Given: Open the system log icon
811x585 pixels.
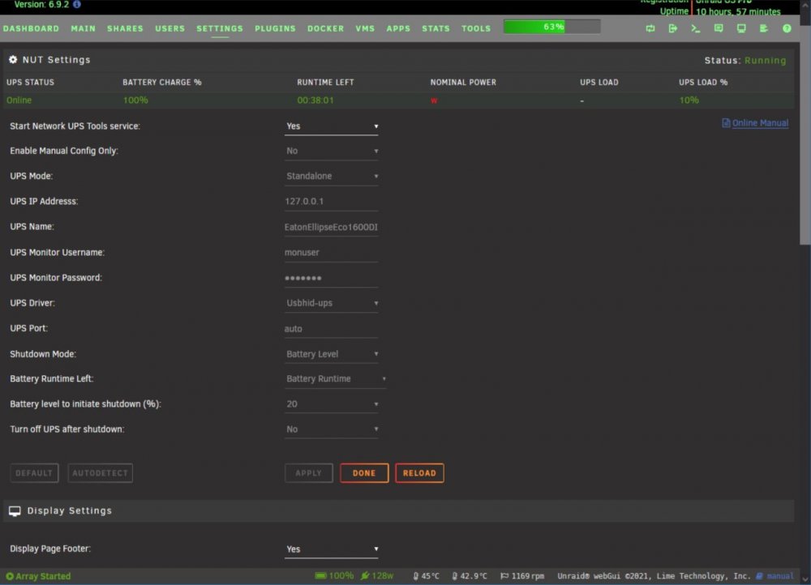Looking at the screenshot, I should (x=764, y=28).
